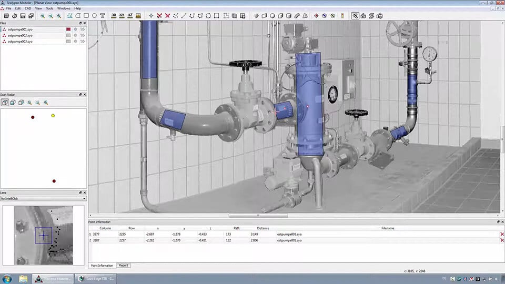This screenshot has height=284, width=505.
Task: Open the Edit menu
Action: (x=18, y=8)
